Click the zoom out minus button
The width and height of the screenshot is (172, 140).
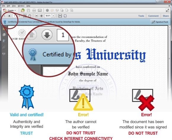pos(36,16)
